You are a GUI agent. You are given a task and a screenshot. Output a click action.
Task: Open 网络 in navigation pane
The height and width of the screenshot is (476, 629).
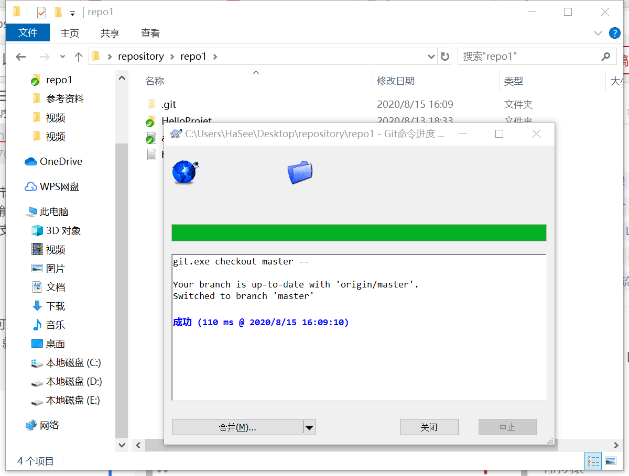tap(49, 425)
